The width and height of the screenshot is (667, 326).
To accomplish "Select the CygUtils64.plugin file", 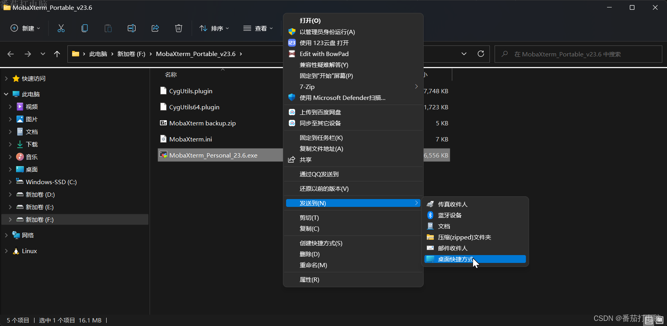I will pos(194,107).
